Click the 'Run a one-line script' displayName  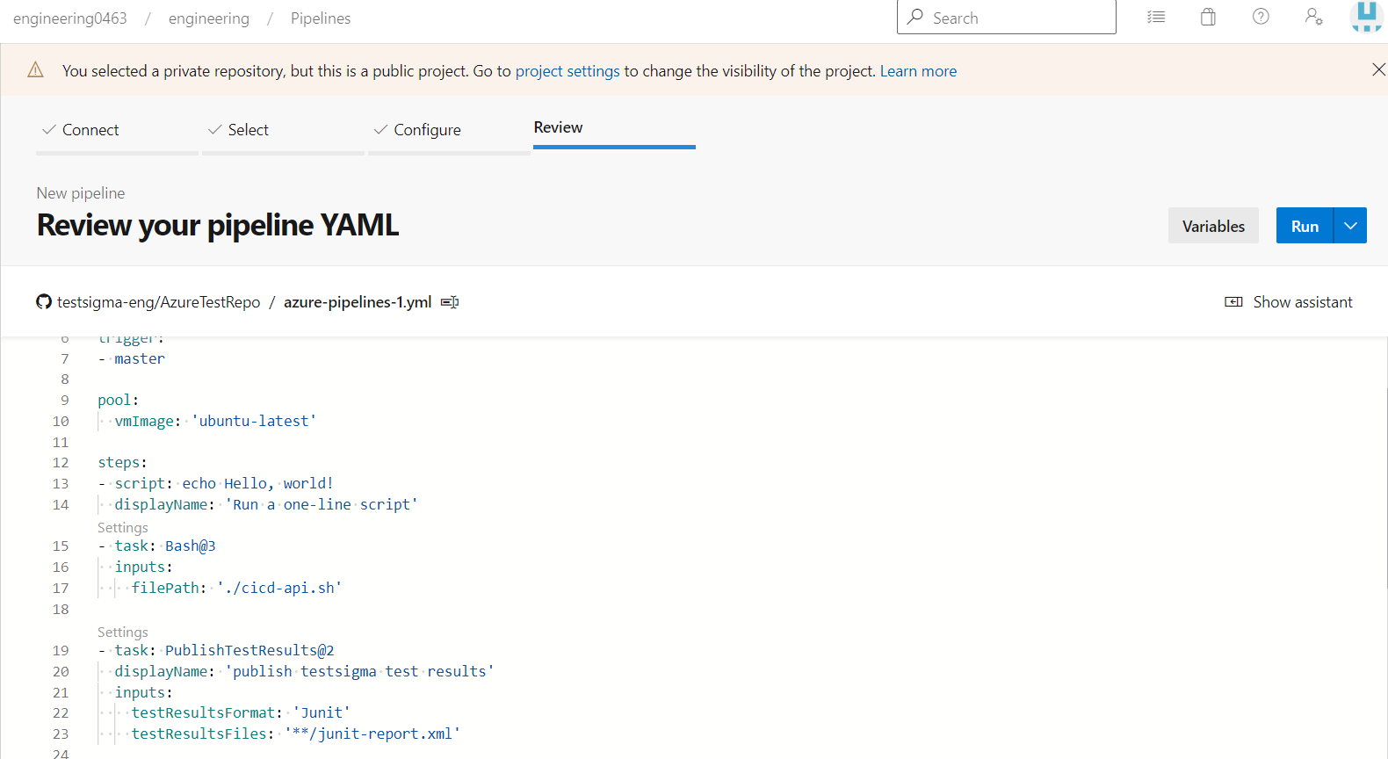pyautogui.click(x=322, y=504)
